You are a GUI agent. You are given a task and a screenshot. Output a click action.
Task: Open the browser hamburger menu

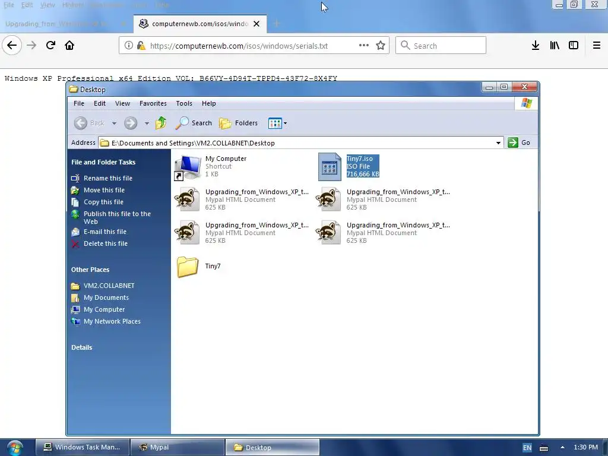coord(597,45)
